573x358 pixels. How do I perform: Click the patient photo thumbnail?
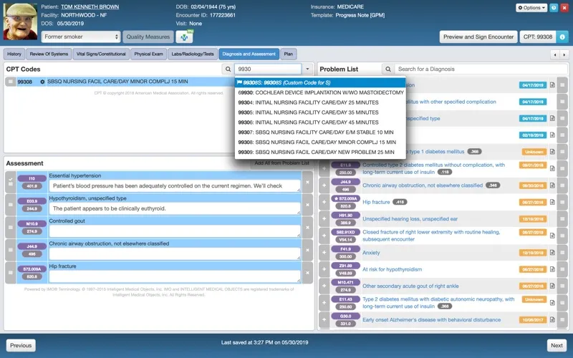click(20, 21)
